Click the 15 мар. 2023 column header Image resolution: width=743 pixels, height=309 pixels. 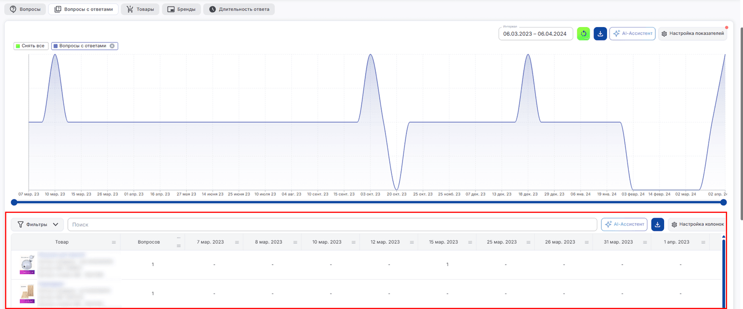pos(443,242)
